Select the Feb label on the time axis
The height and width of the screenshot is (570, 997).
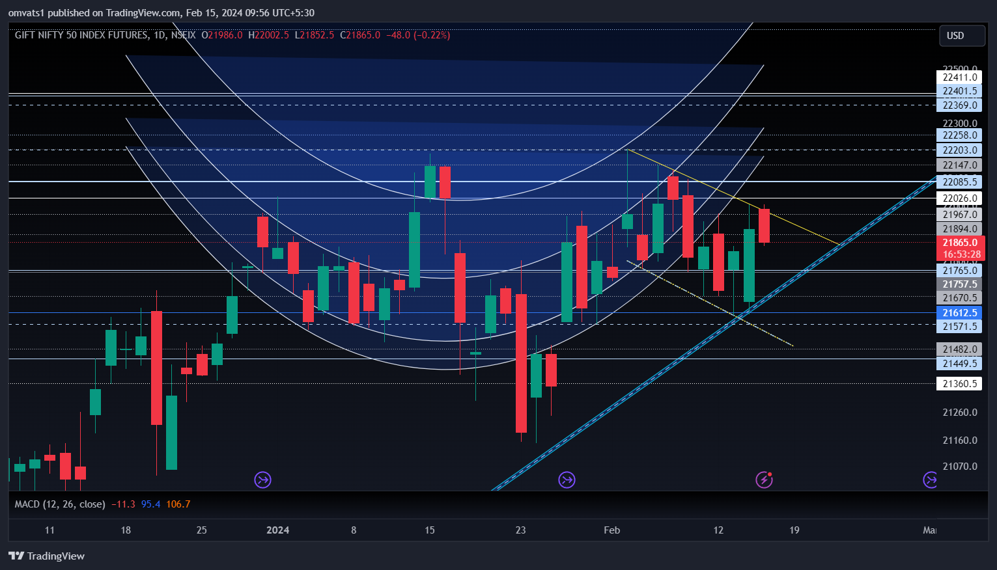click(x=612, y=530)
